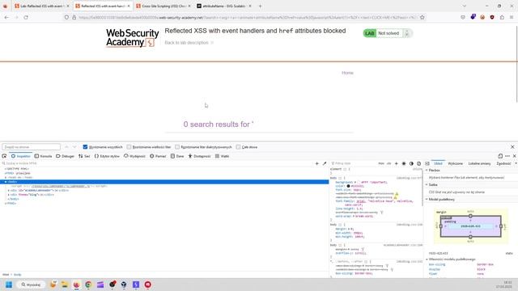
Task: Collapse the selected body element node
Action: coord(6,182)
